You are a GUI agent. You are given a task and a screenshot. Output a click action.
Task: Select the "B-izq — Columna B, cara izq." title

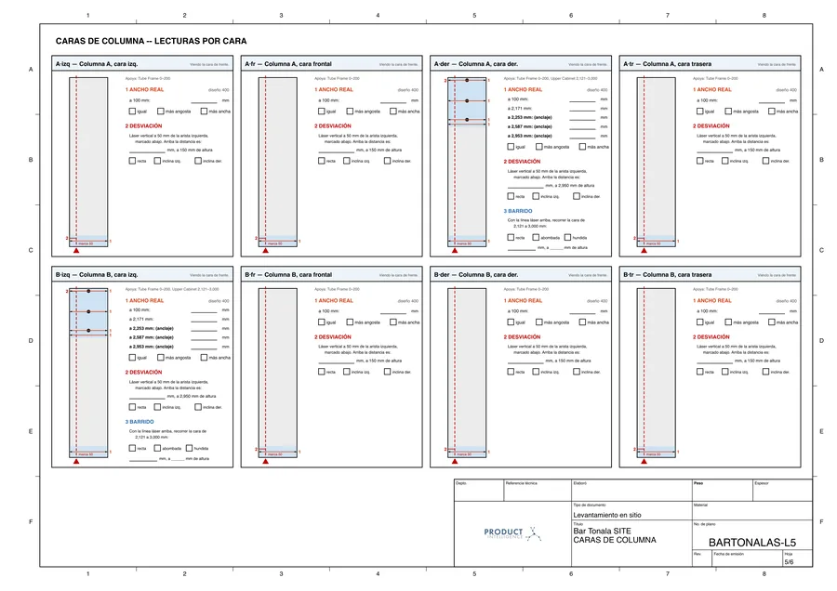coord(97,275)
